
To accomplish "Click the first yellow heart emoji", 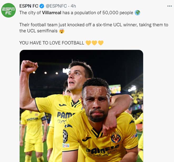I will (88, 43).
